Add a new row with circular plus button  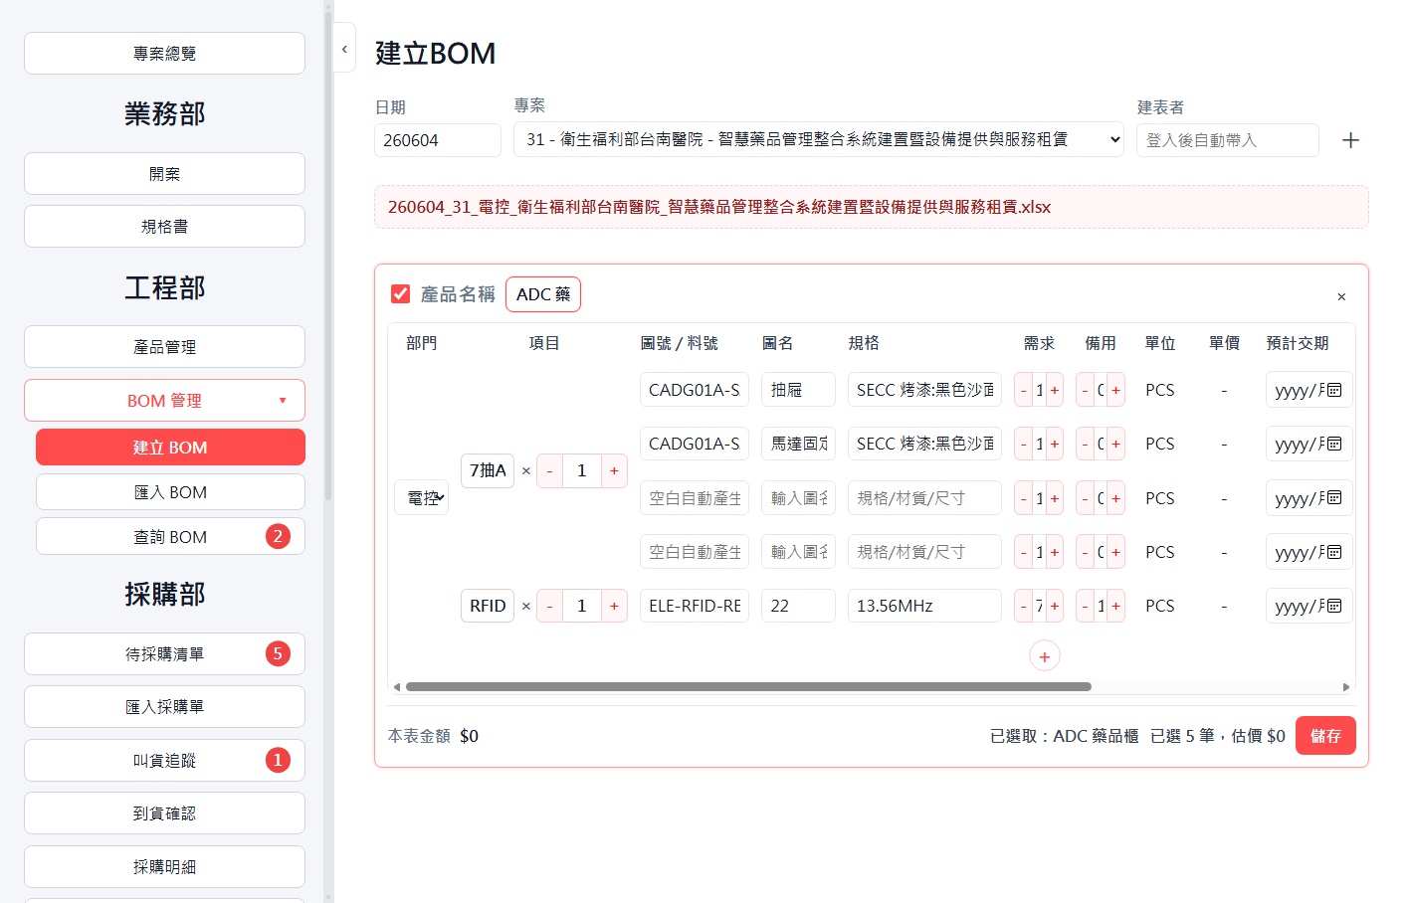click(1045, 656)
